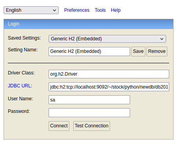Click the Connect button
The image size is (181, 145).
(59, 126)
